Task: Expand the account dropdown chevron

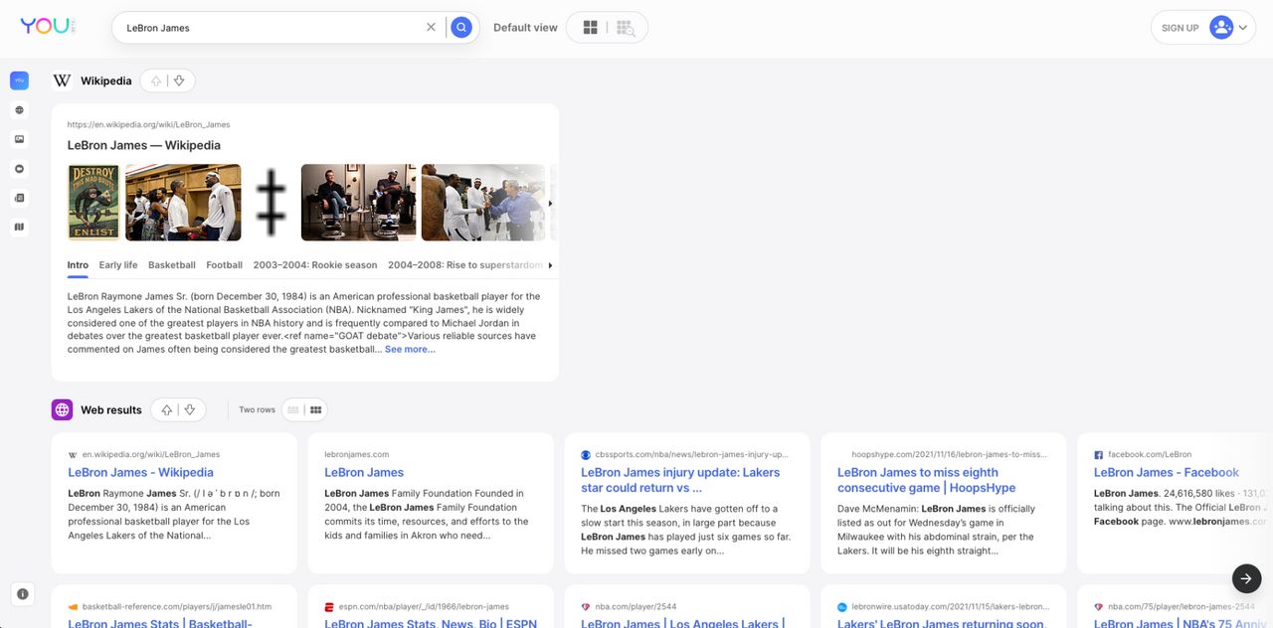Action: 1243,28
